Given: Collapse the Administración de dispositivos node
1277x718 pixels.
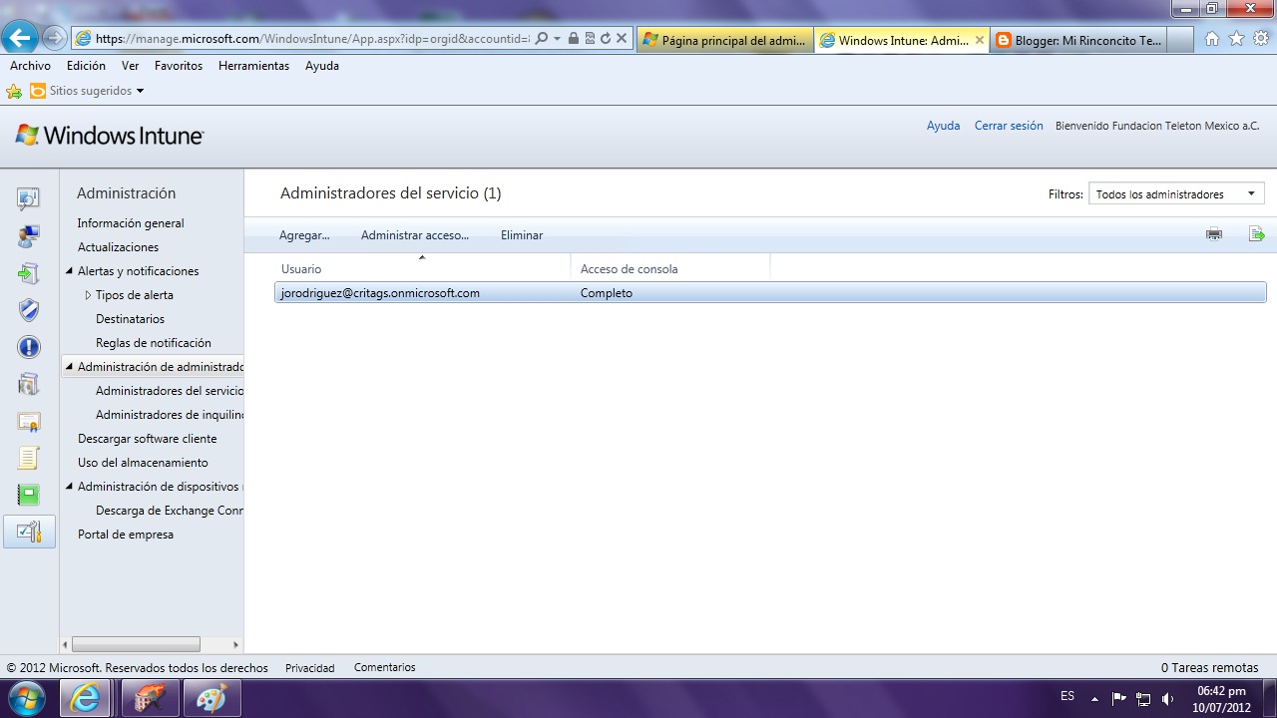Looking at the screenshot, I should point(69,487).
